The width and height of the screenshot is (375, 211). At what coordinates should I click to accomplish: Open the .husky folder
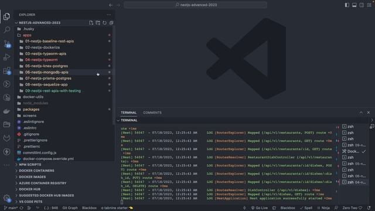click(x=63, y=29)
